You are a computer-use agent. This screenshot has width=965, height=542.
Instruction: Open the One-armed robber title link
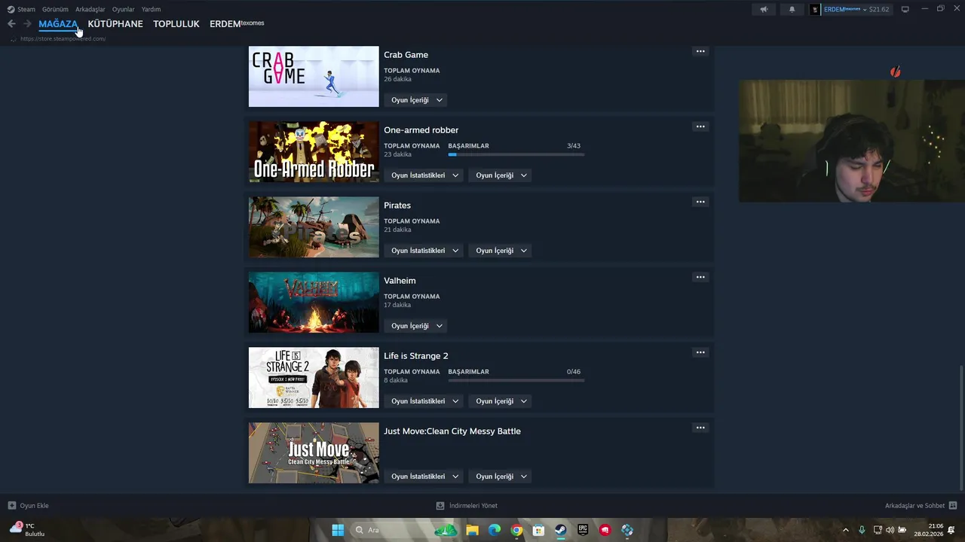click(421, 130)
